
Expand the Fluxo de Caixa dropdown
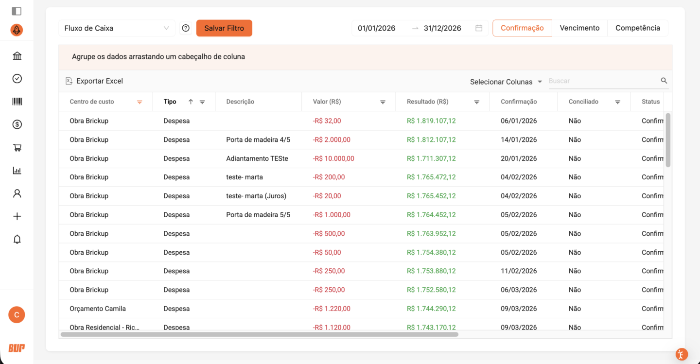[x=117, y=28]
